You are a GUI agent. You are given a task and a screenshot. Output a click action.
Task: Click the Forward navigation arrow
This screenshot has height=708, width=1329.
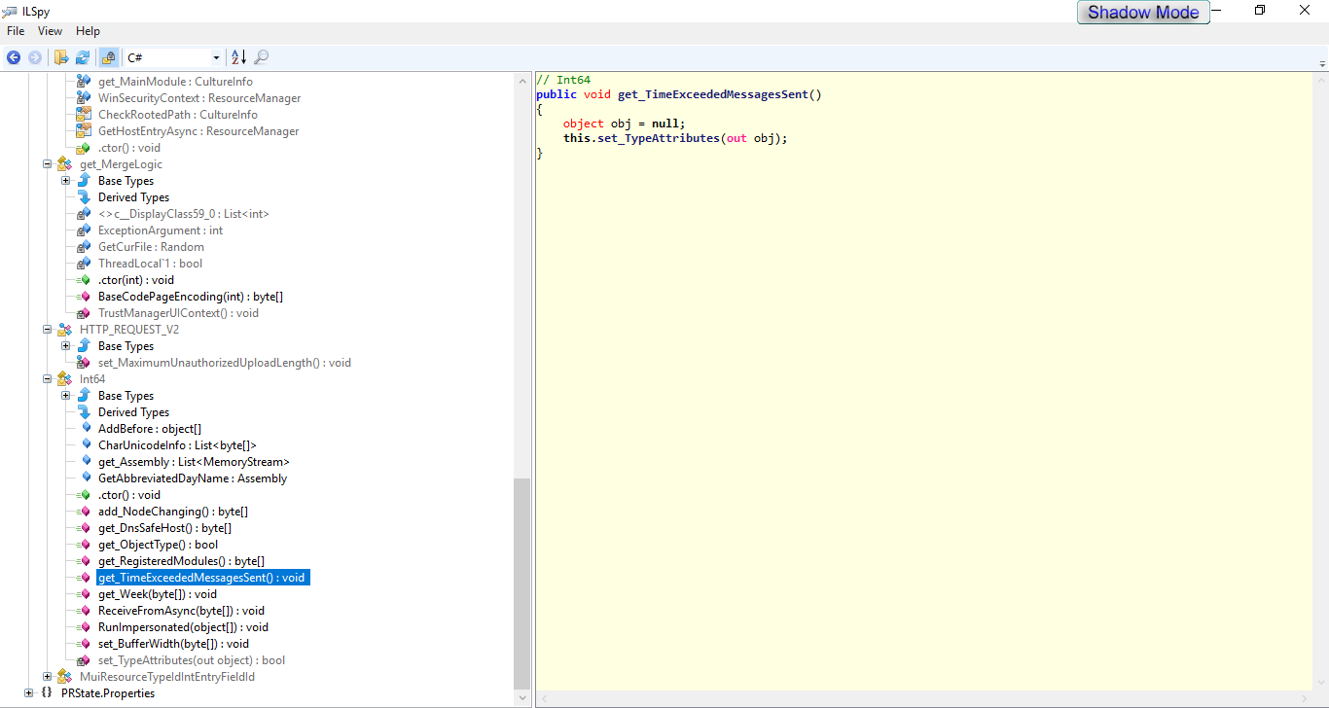point(35,57)
